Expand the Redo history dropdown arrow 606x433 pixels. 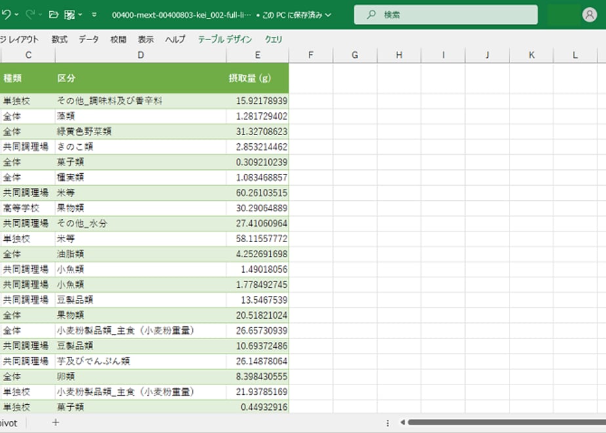[x=40, y=14]
